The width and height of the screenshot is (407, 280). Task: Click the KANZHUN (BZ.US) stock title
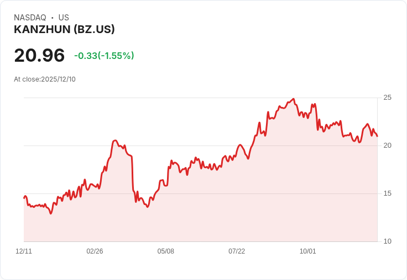(x=64, y=29)
